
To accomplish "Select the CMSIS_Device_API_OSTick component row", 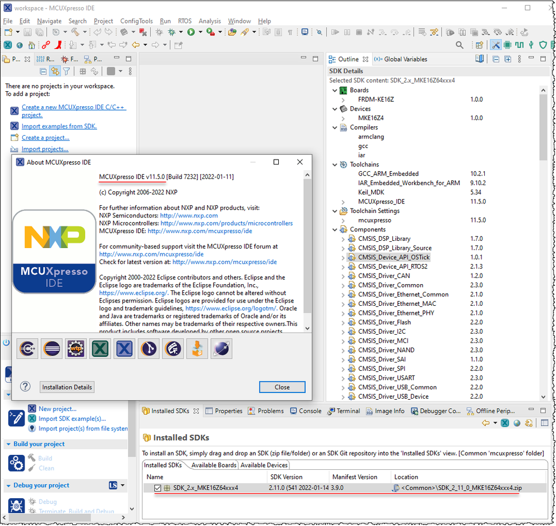I will click(394, 257).
